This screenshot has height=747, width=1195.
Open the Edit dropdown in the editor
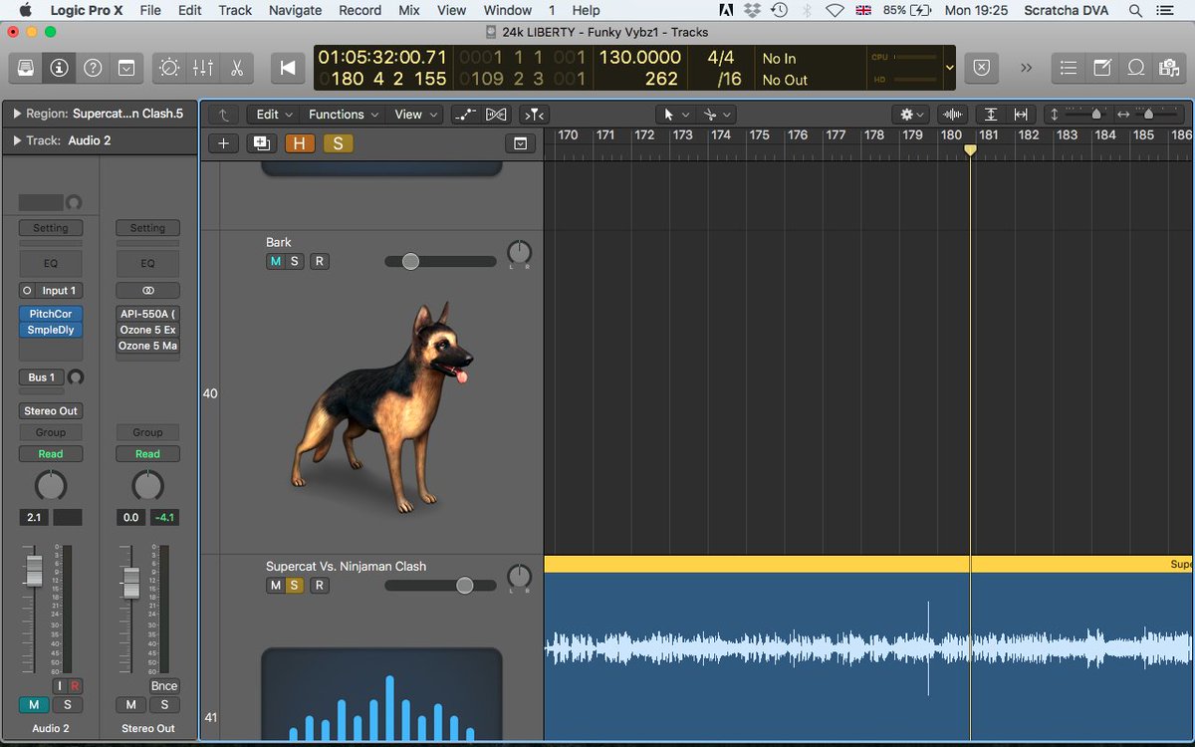click(272, 114)
